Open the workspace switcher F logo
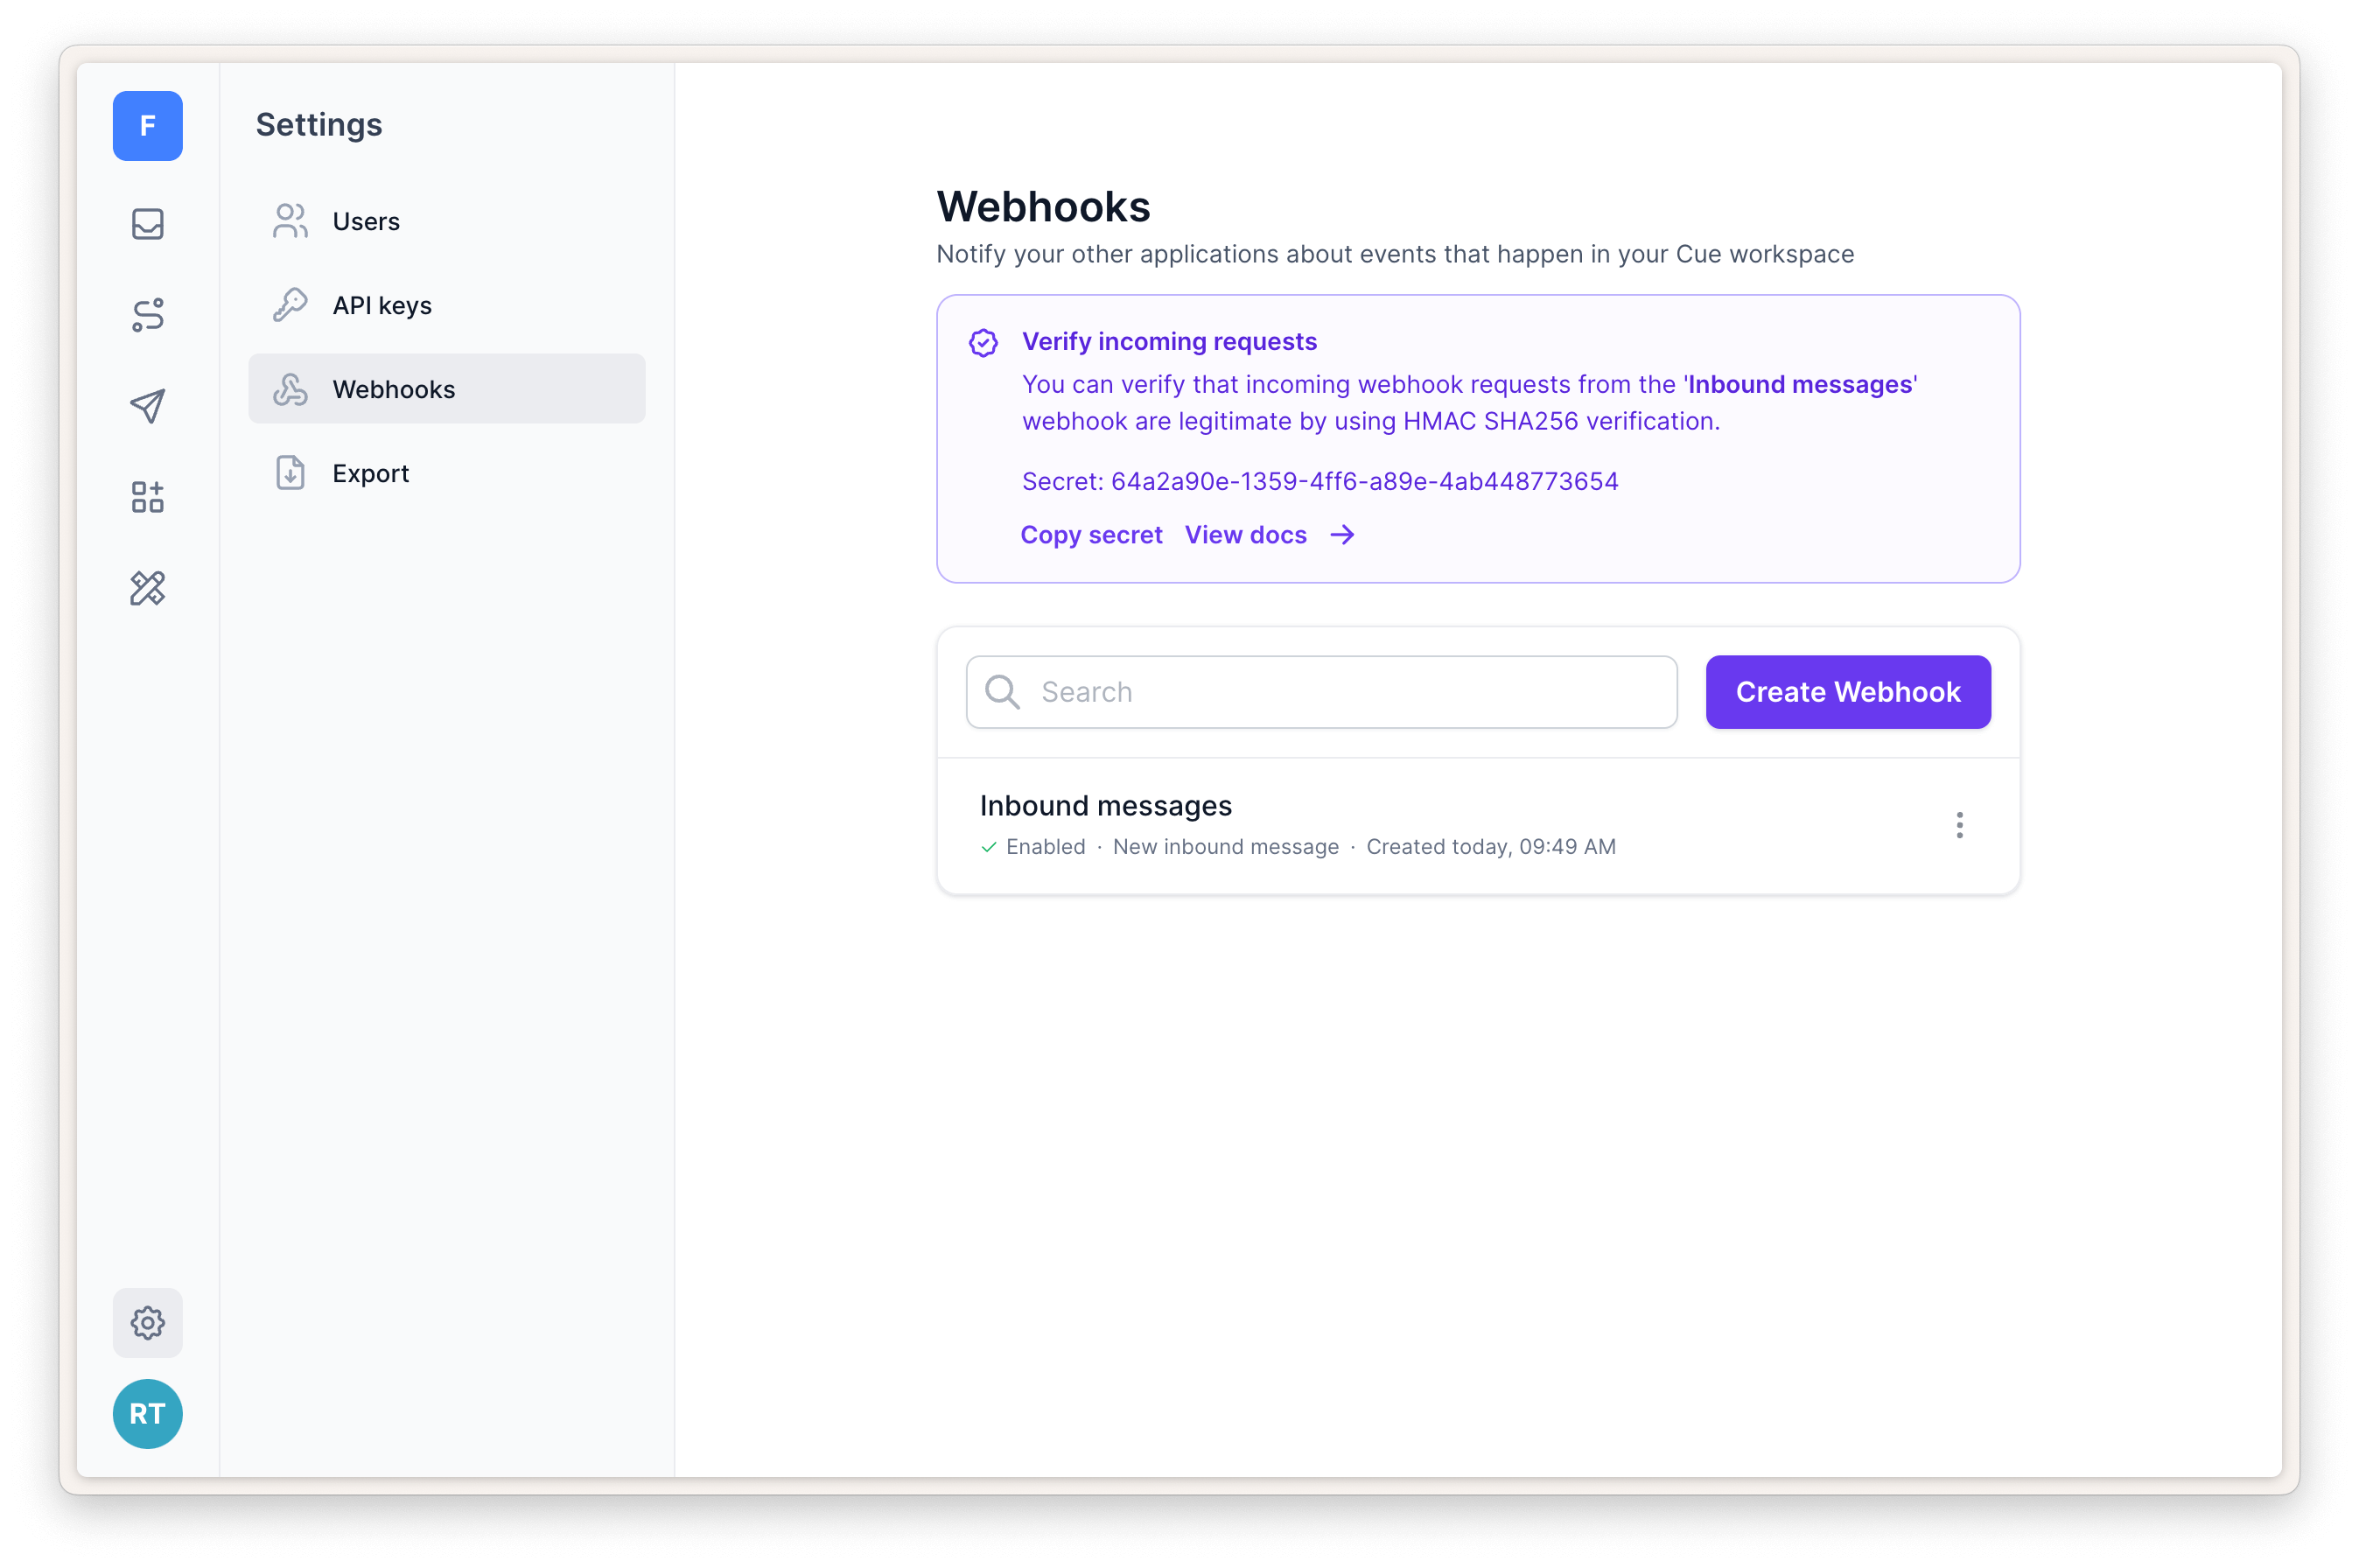Image resolution: width=2359 pixels, height=1568 pixels. click(147, 126)
